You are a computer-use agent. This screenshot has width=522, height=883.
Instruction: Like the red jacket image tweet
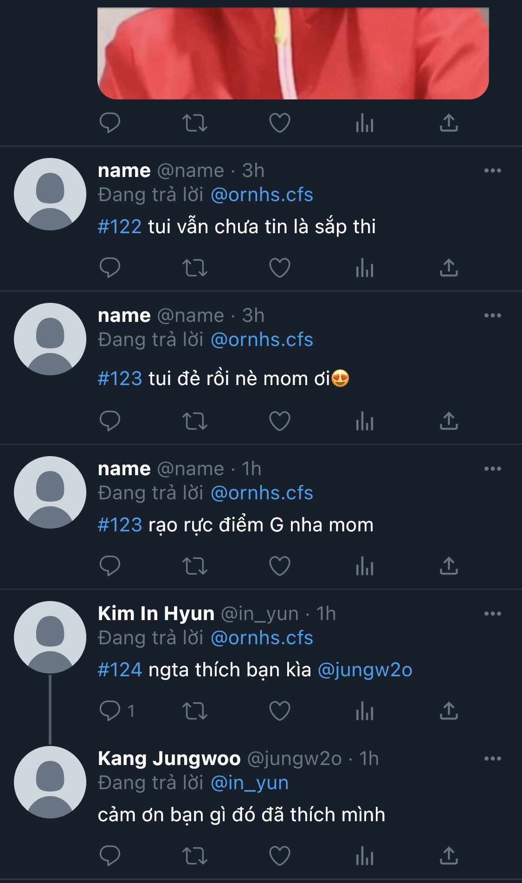pyautogui.click(x=280, y=123)
